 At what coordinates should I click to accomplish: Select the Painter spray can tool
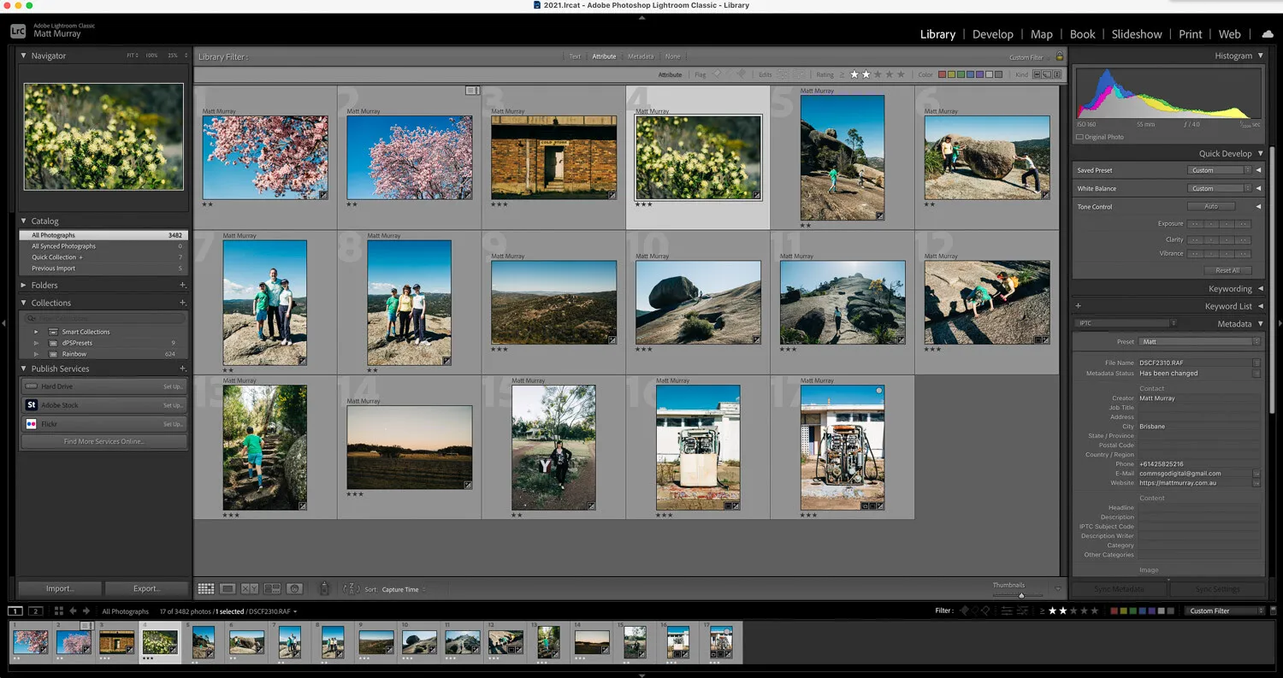coord(324,589)
